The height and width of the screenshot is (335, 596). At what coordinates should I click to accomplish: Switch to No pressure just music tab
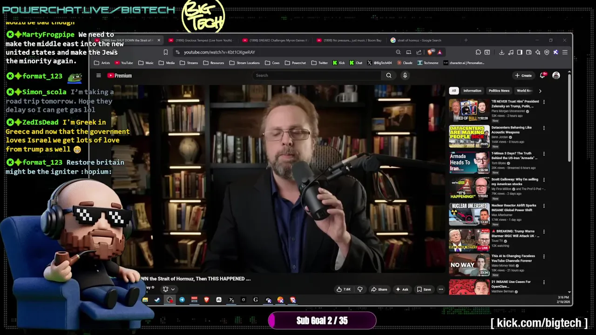click(349, 40)
